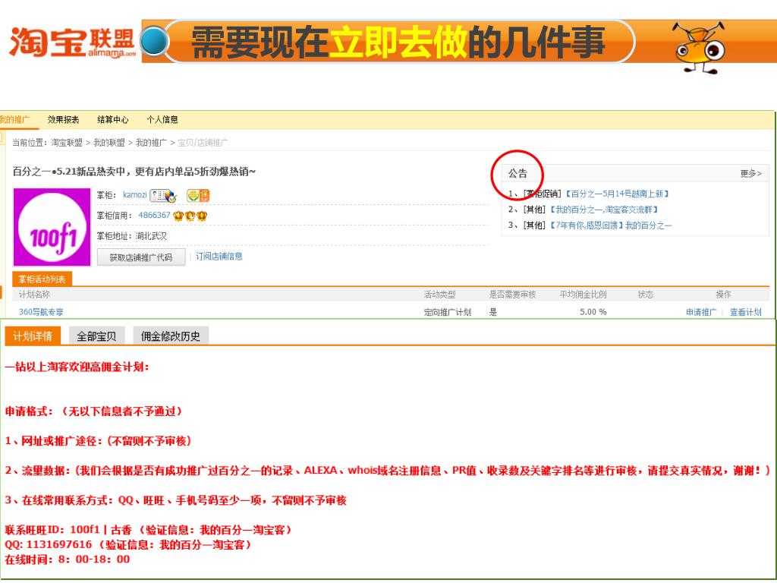777x583 pixels.
Task: Open 我的推广 menu tab
Action: 14,119
